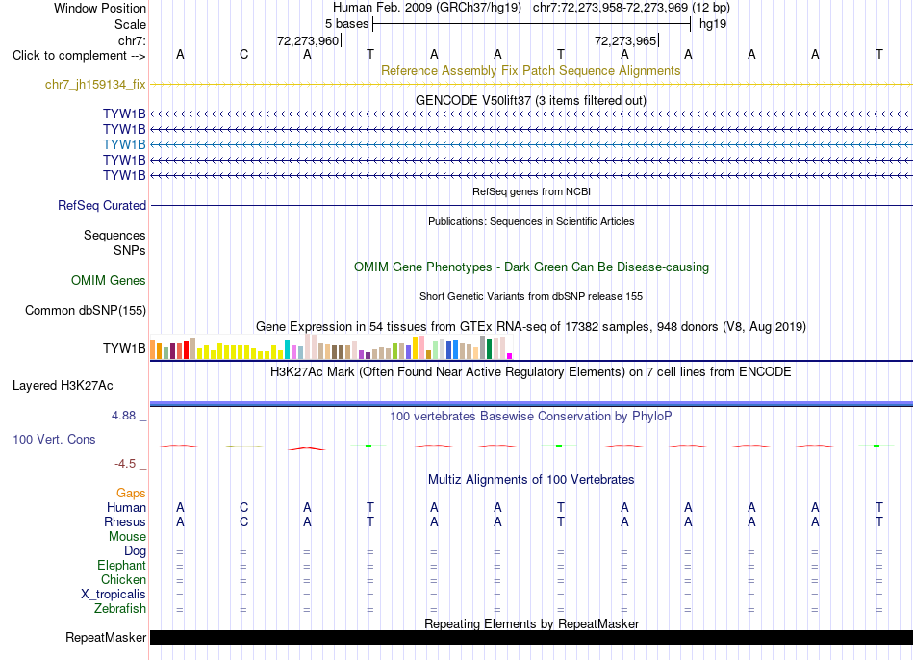Click the yellow fix-patch alignment line
Image resolution: width=914 pixels, height=660 pixels.
531,85
